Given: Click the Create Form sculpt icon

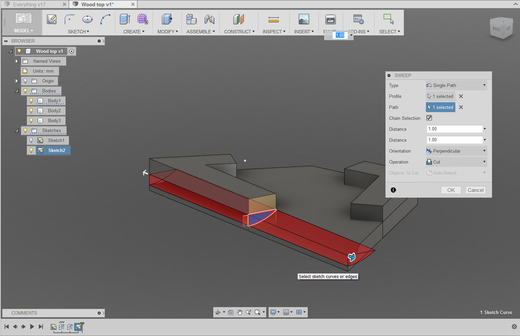Looking at the screenshot, I should click(x=143, y=19).
